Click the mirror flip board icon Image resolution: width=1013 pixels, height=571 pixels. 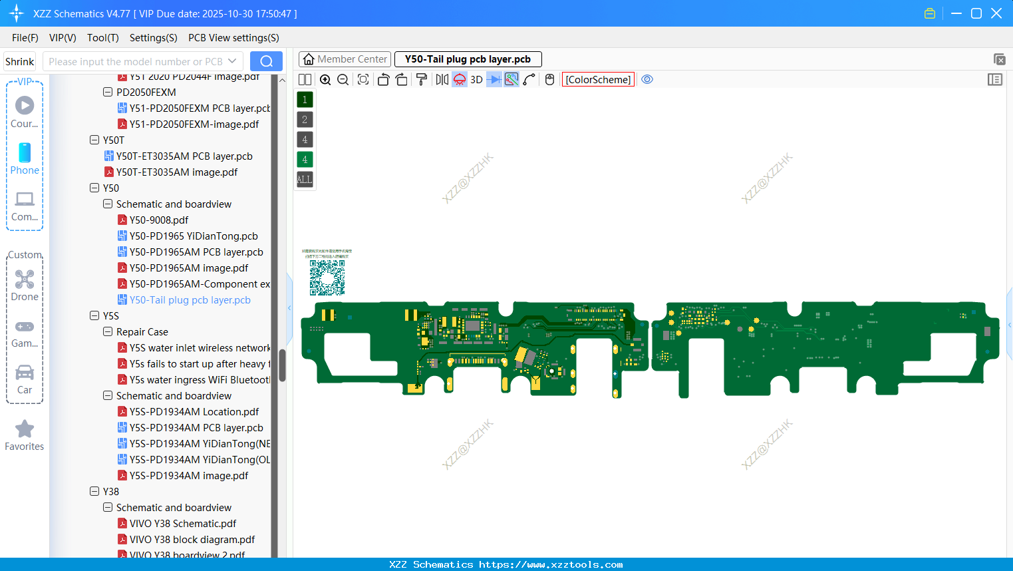(x=442, y=79)
